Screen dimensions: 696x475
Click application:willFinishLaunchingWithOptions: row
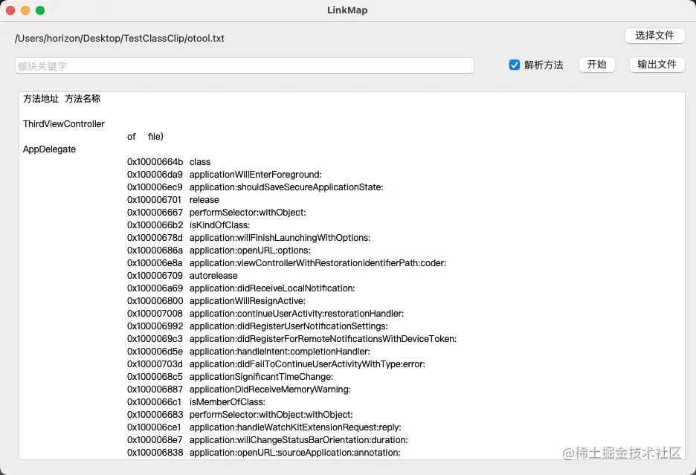248,238
